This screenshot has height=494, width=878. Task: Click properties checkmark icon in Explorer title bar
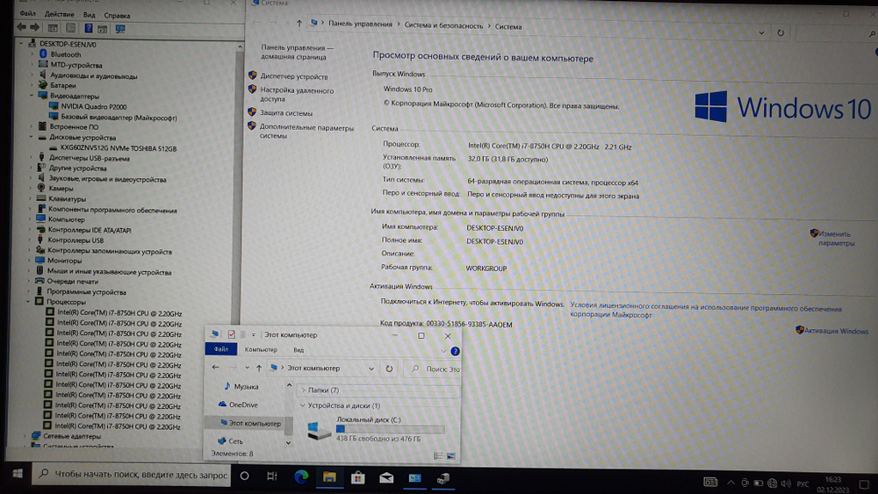(231, 334)
